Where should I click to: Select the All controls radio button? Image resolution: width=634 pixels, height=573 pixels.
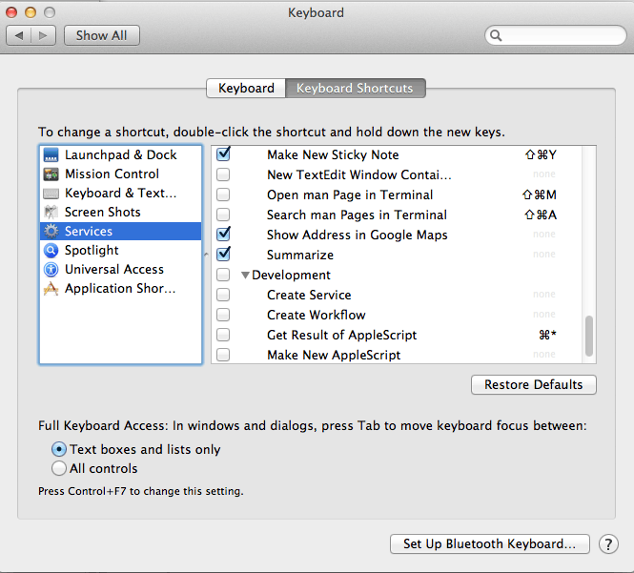(x=59, y=468)
